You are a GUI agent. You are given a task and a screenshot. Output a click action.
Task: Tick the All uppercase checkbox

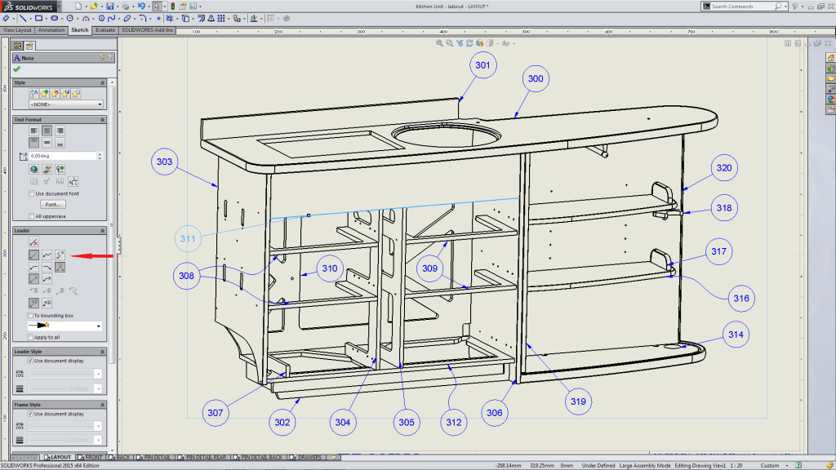click(31, 216)
